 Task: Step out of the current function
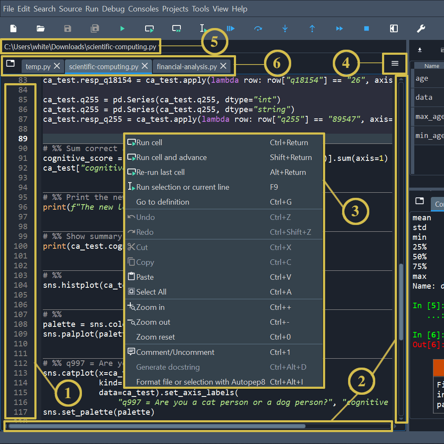(312, 28)
